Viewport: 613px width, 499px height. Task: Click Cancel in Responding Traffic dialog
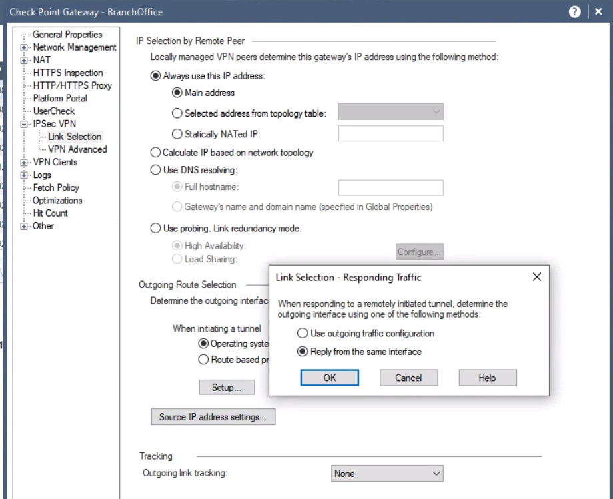pos(409,378)
